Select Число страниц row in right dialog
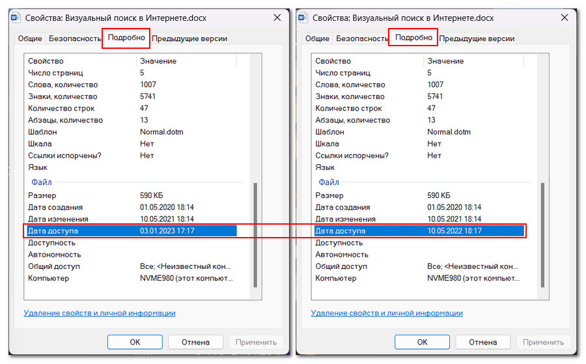586x364 pixels. tap(418, 73)
